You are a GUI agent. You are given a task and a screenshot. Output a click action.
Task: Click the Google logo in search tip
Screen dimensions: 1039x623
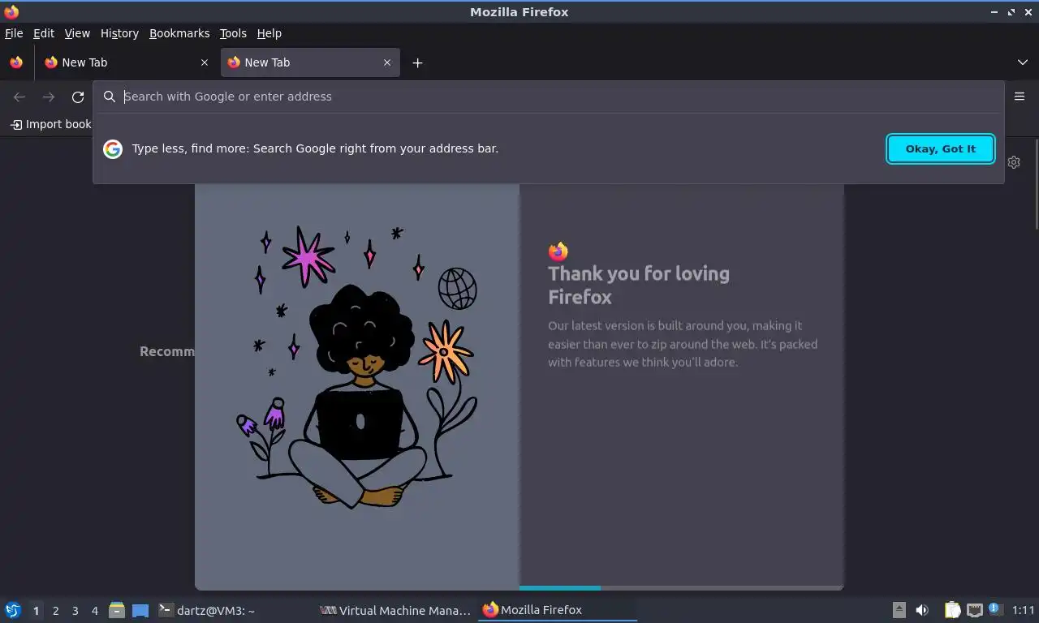[x=113, y=148]
